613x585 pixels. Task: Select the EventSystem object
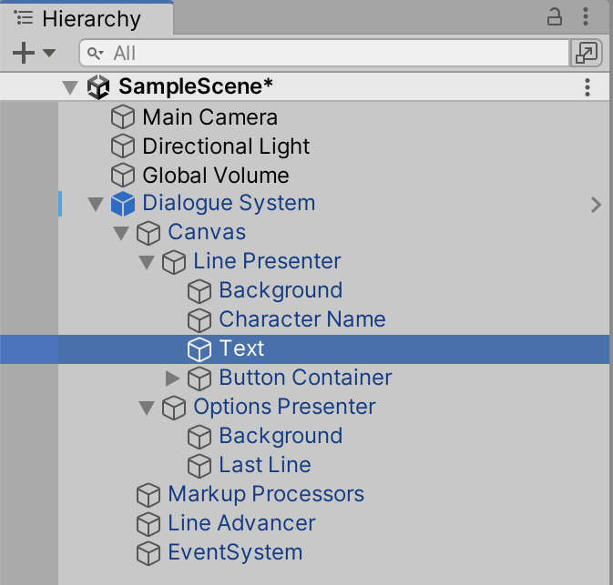235,552
